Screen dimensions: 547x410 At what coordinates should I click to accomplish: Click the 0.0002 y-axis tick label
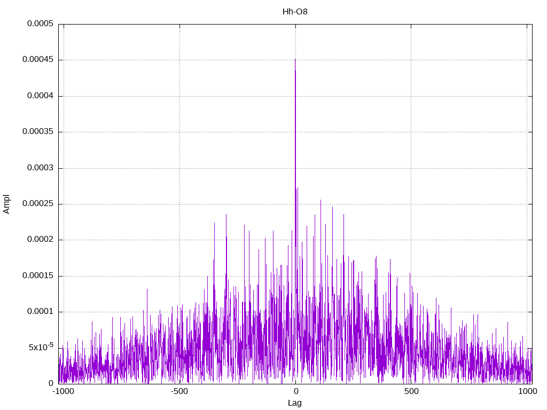[41, 239]
